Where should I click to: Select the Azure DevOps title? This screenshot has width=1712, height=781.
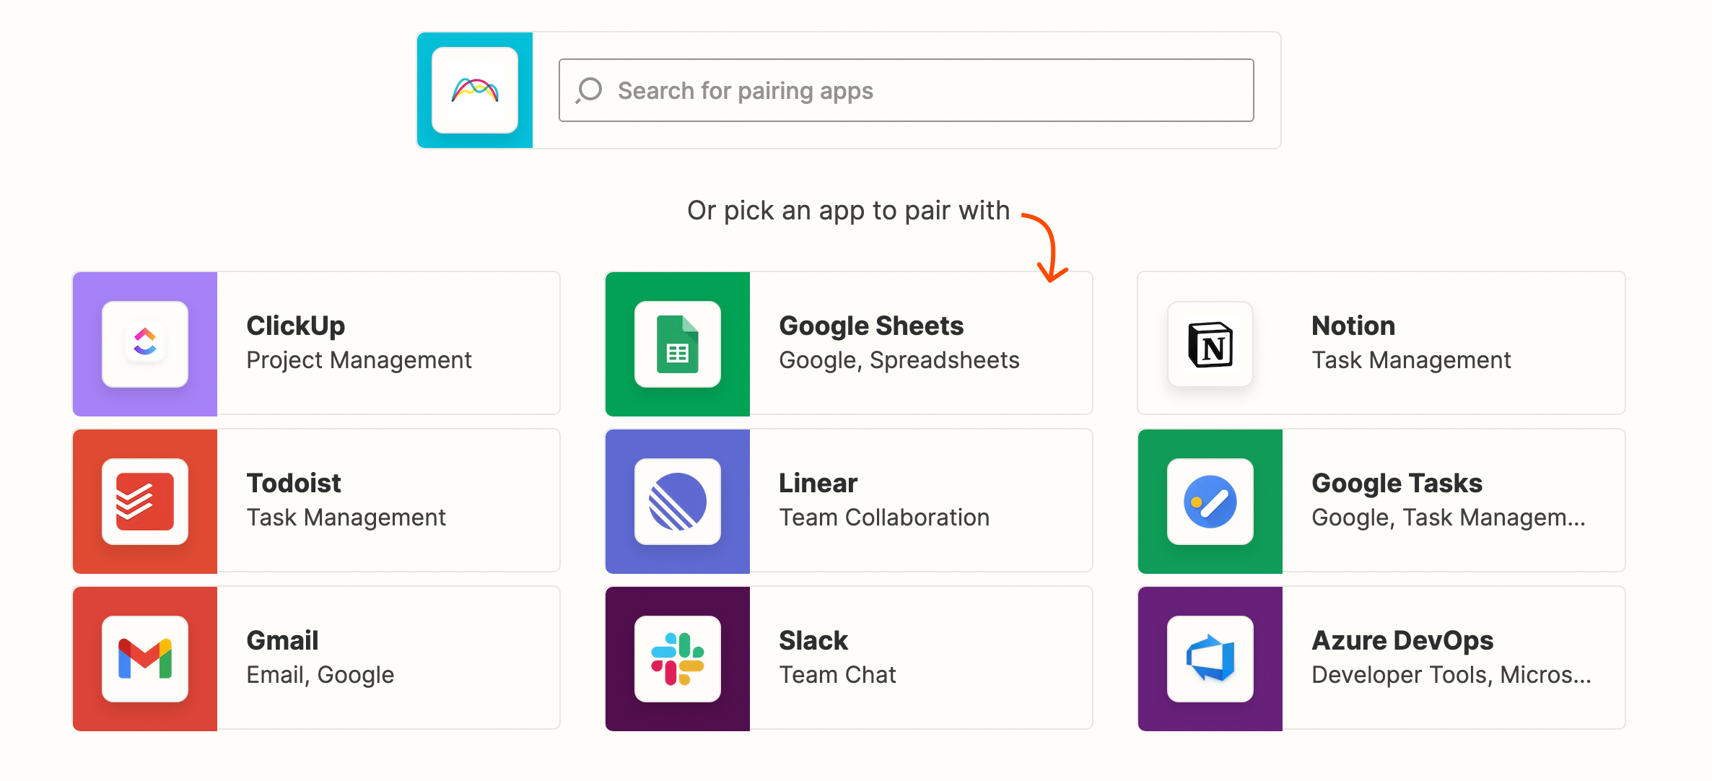(x=1402, y=640)
